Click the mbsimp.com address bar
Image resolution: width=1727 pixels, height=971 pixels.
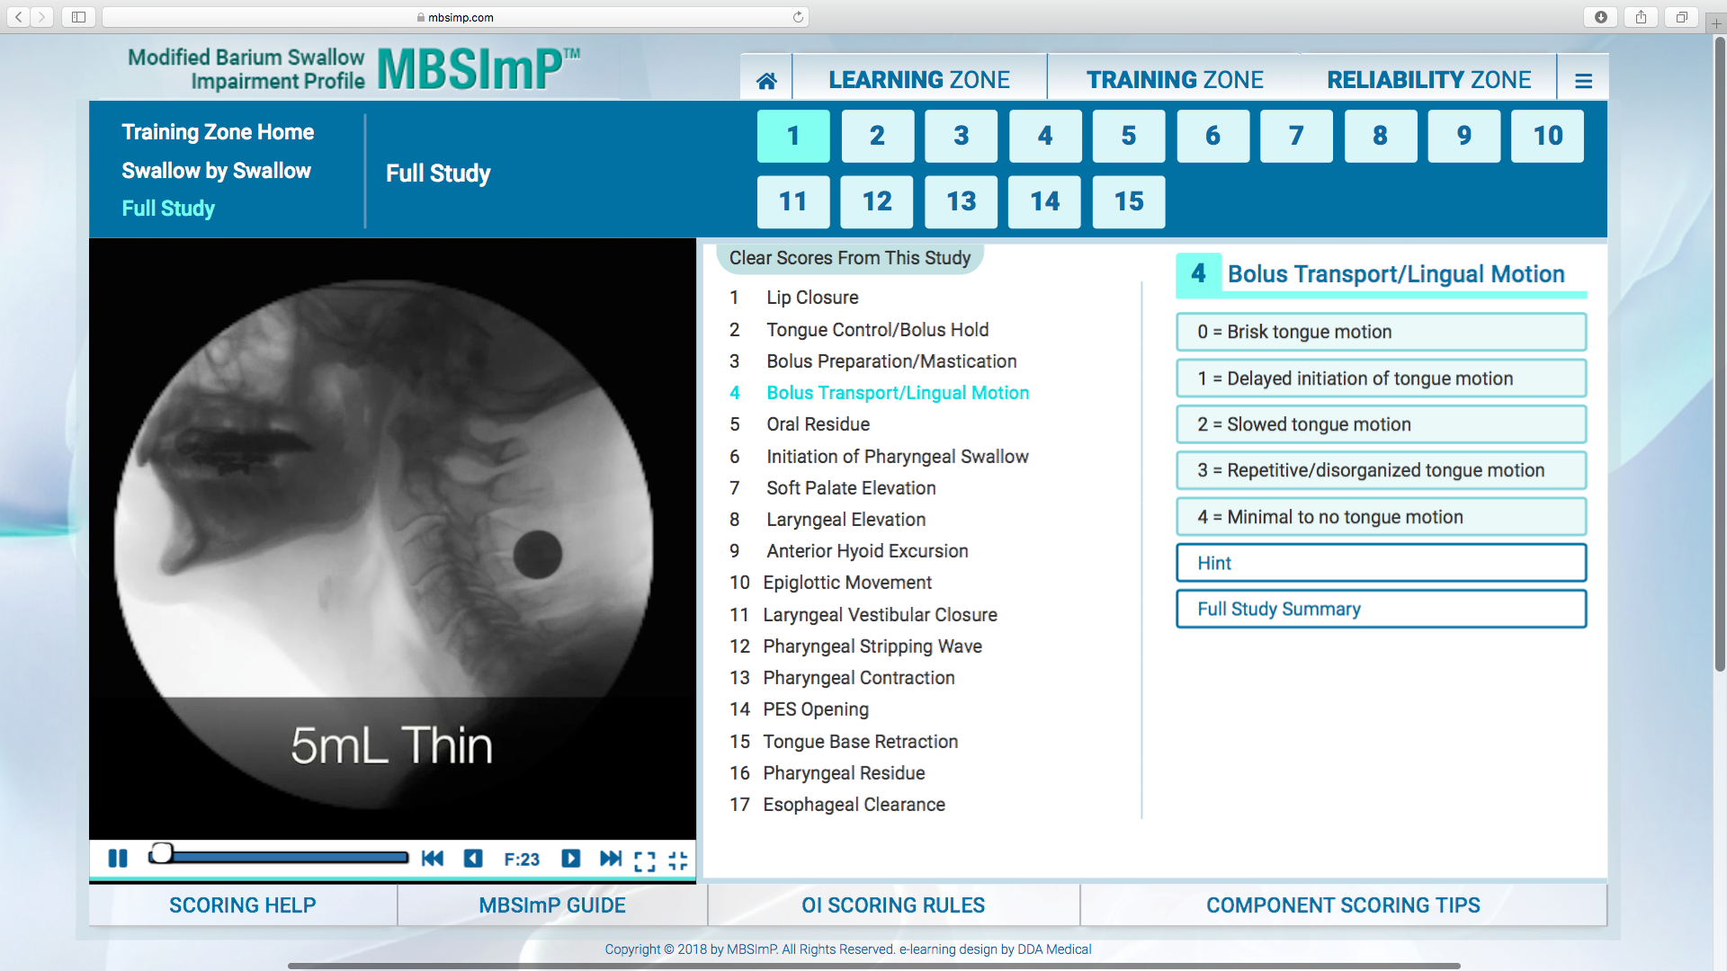coord(455,17)
